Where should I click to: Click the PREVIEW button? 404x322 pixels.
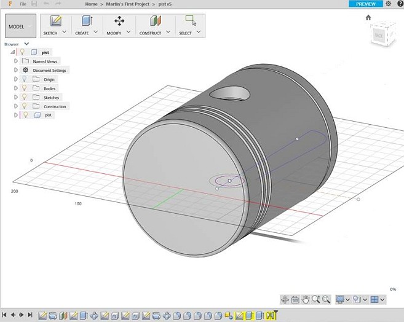click(365, 4)
